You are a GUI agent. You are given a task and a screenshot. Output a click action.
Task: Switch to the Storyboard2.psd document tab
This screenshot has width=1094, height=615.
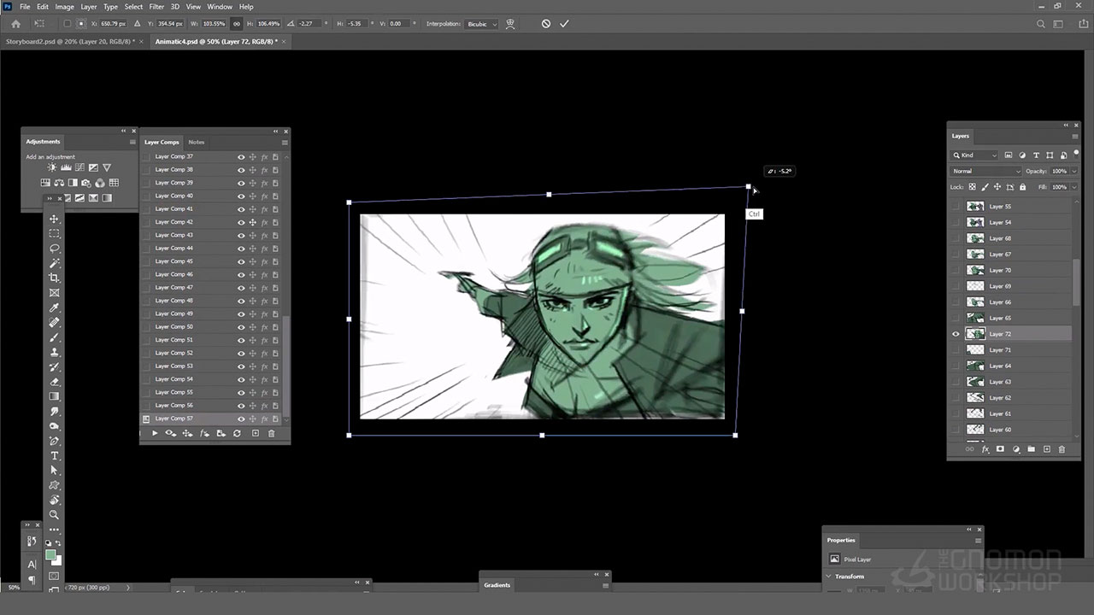[72, 41]
